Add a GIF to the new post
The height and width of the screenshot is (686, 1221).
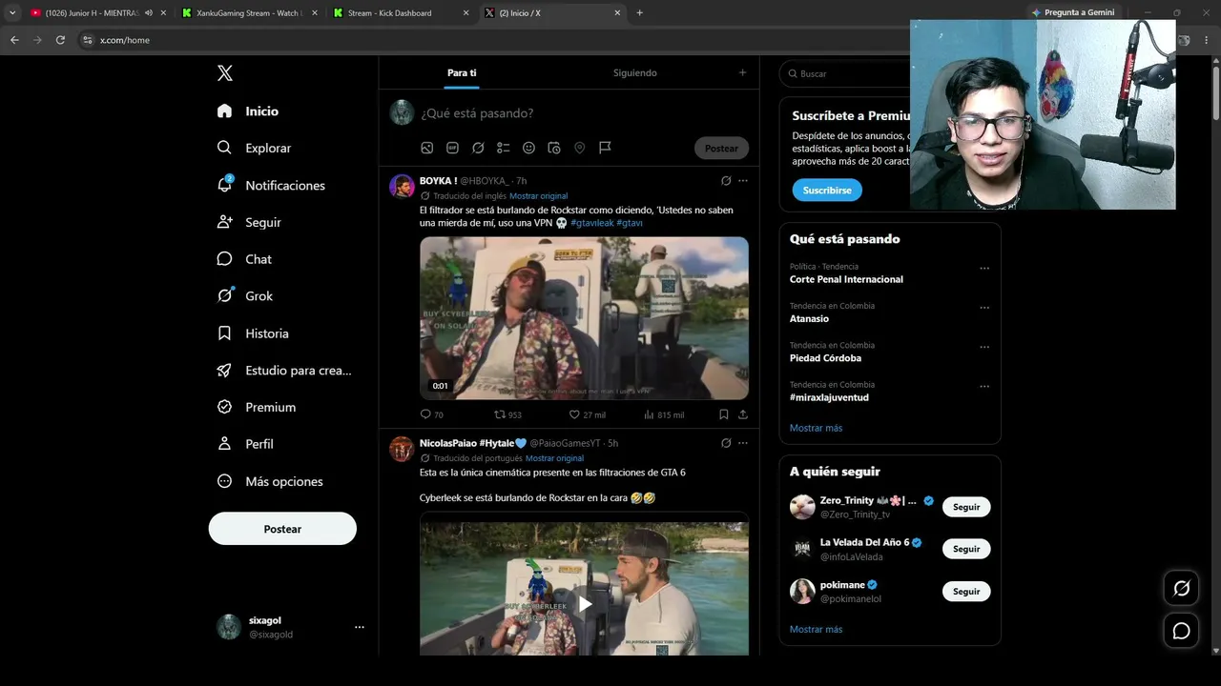tap(453, 148)
